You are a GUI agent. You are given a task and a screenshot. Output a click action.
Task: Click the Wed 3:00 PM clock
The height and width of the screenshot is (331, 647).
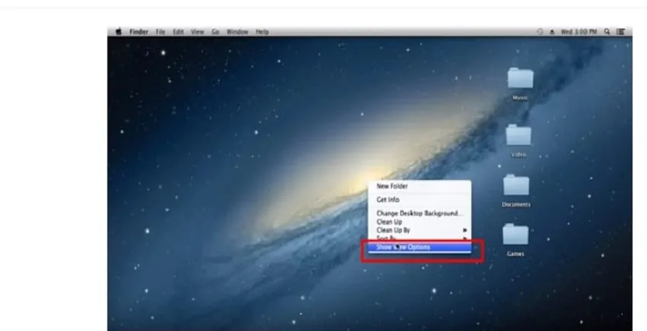point(578,32)
